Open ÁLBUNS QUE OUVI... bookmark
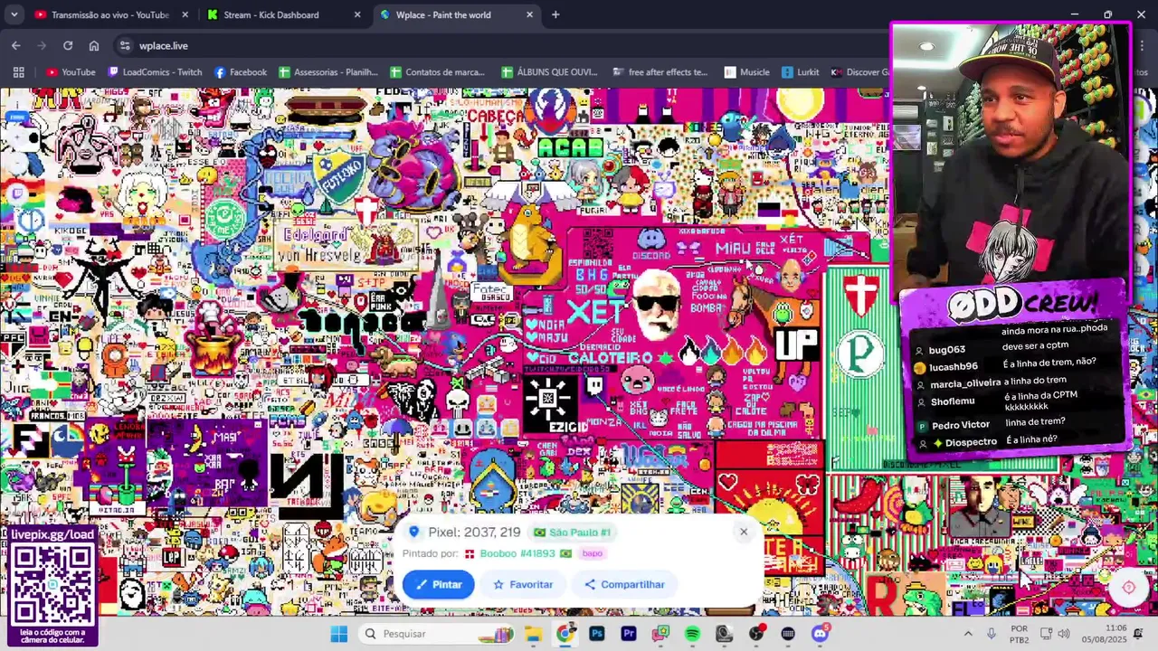Screen dimensions: 1158x651 point(549,72)
